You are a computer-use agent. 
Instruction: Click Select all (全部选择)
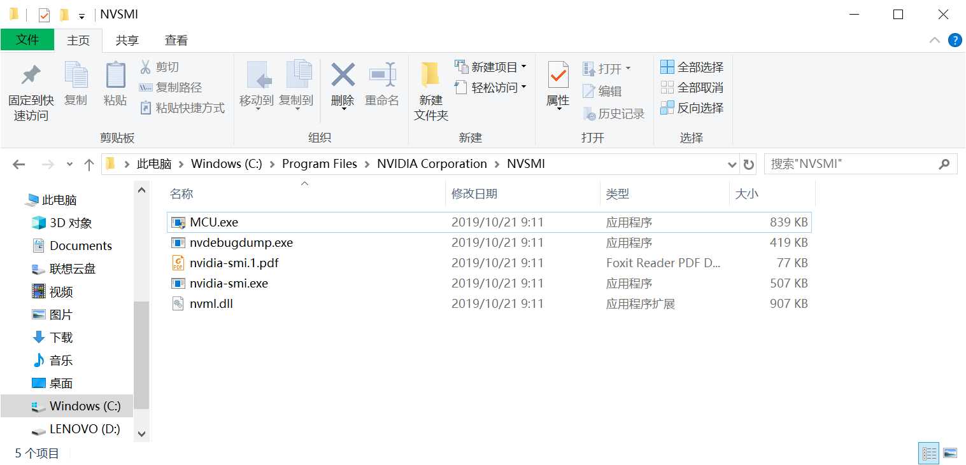(x=692, y=67)
